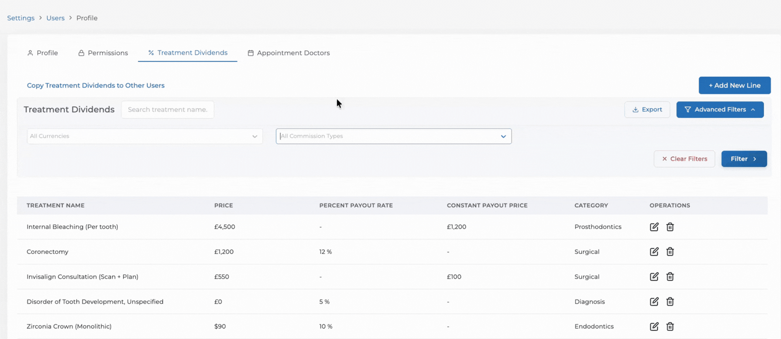Open the All Currencies dropdown

(x=145, y=136)
